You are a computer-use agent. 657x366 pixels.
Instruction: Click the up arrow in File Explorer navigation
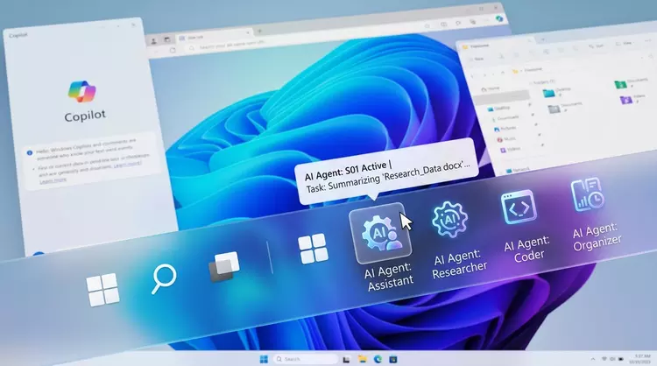point(503,72)
